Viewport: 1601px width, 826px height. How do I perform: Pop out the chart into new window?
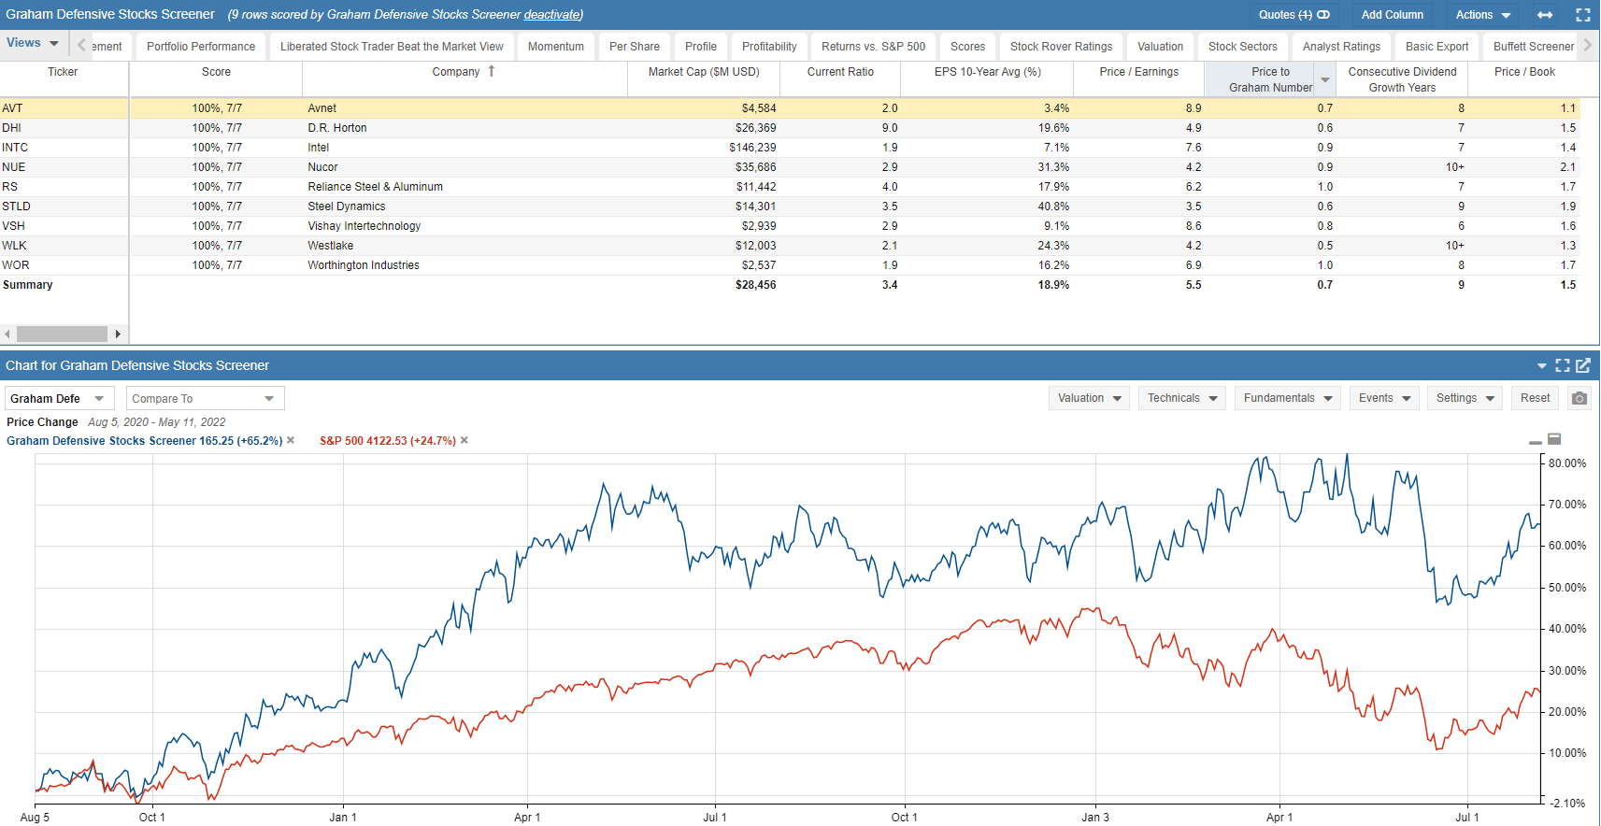coord(1583,365)
